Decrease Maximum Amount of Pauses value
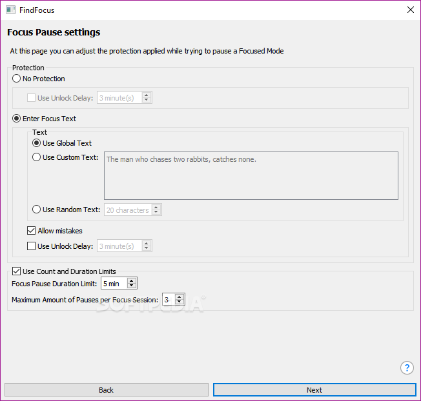Screen dimensions: 421x401 (179, 302)
